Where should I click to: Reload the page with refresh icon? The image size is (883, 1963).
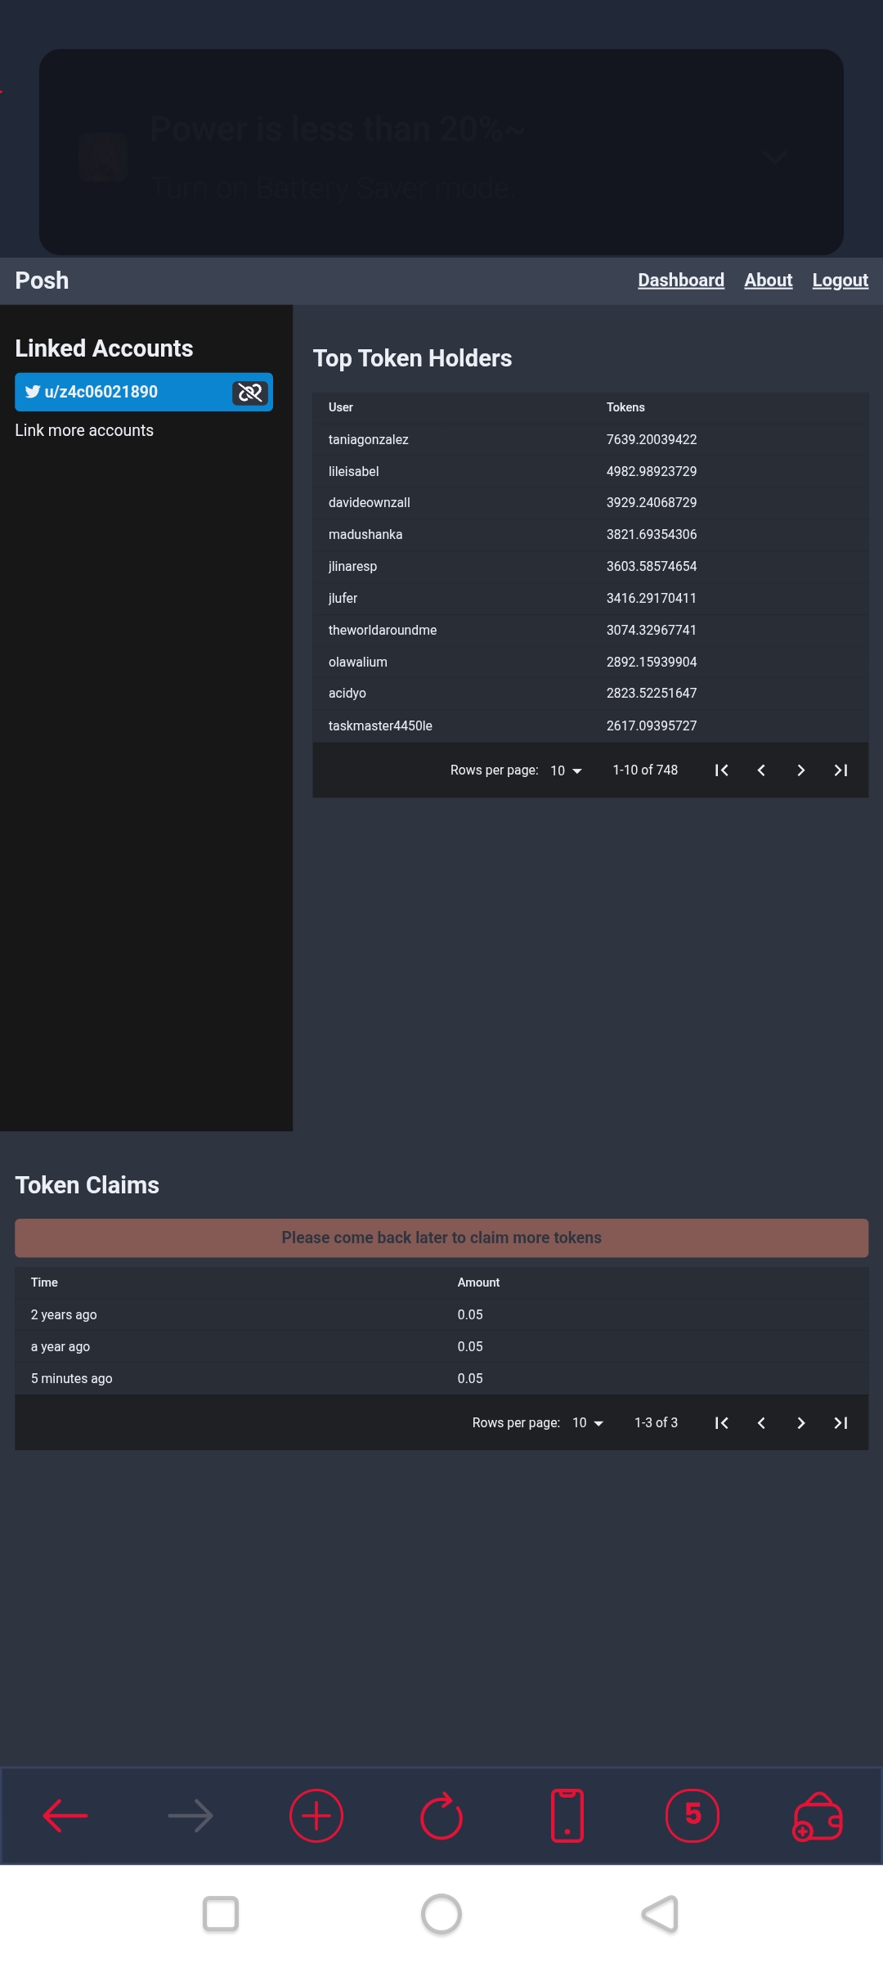pos(441,1816)
